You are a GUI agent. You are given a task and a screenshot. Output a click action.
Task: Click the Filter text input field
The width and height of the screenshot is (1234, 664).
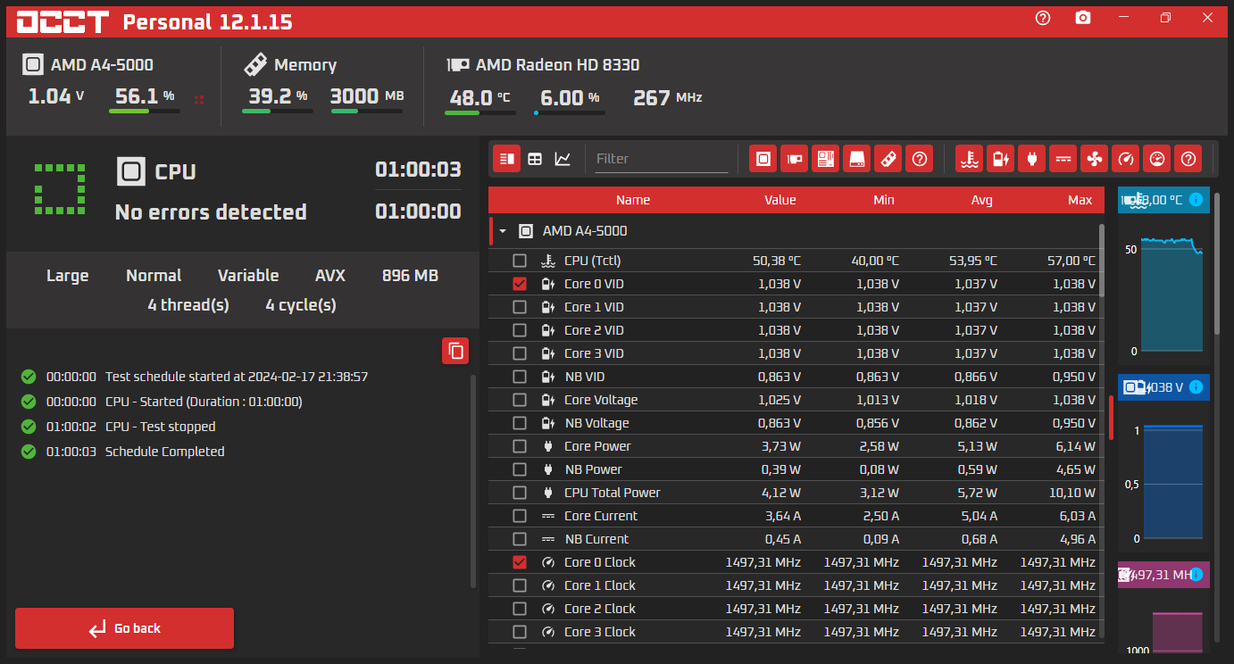[x=661, y=159]
